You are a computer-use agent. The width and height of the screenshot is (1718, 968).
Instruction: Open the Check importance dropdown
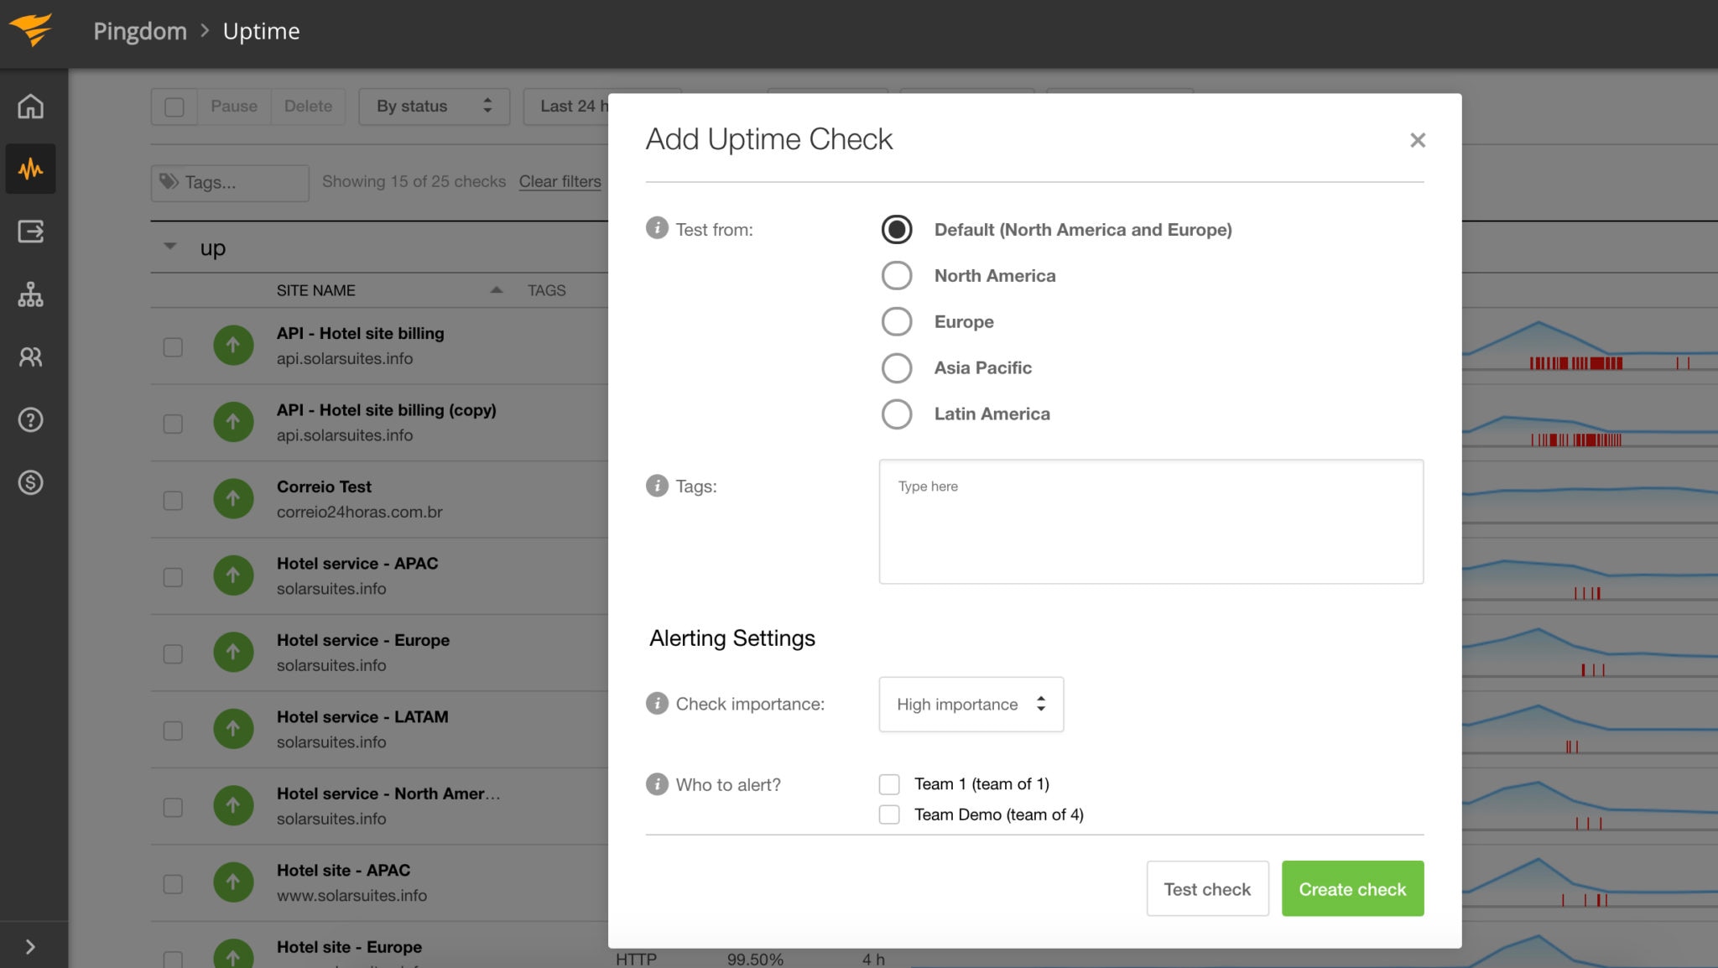tap(970, 704)
